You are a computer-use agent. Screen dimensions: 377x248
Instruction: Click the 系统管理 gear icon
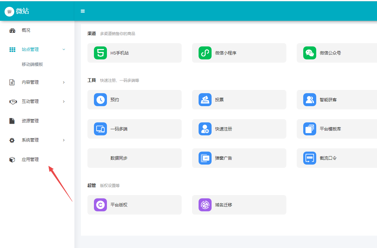(x=12, y=141)
